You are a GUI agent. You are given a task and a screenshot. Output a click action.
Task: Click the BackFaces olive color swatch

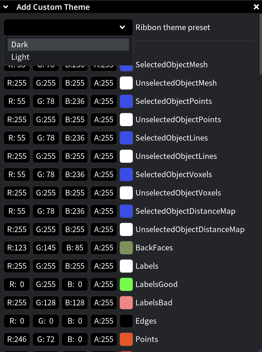tap(126, 248)
